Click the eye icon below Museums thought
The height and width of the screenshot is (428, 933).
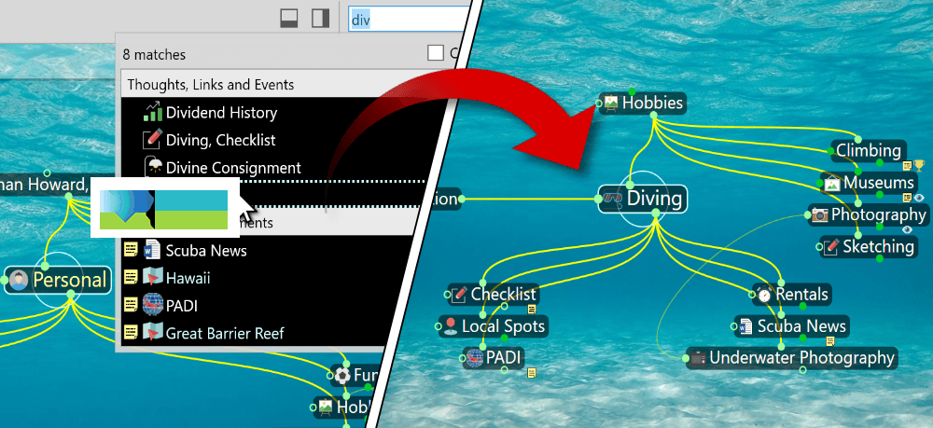pyautogui.click(x=920, y=198)
